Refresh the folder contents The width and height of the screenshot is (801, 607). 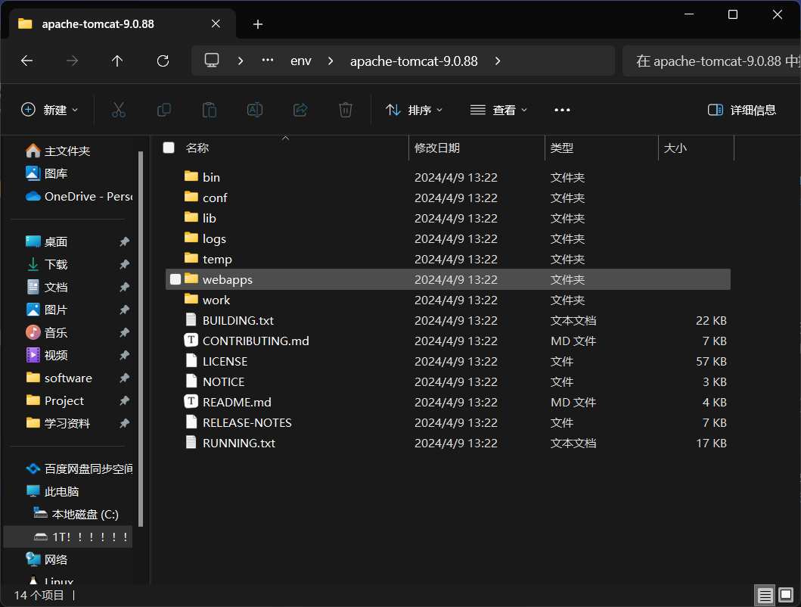(x=163, y=61)
